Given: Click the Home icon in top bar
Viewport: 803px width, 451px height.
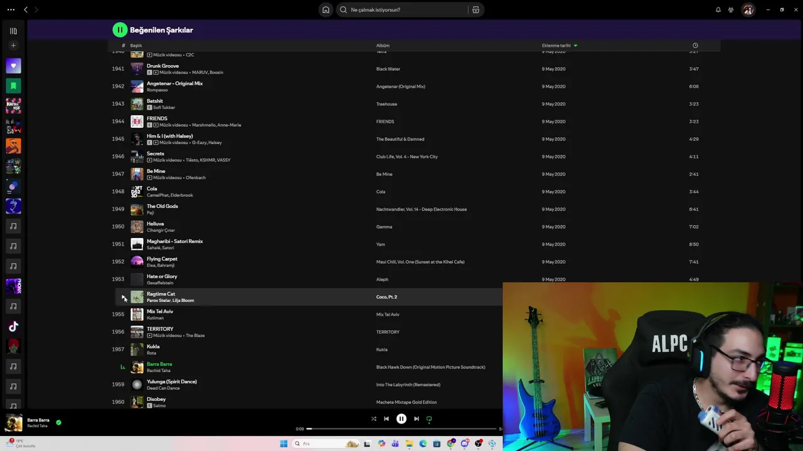Looking at the screenshot, I should click(x=326, y=10).
